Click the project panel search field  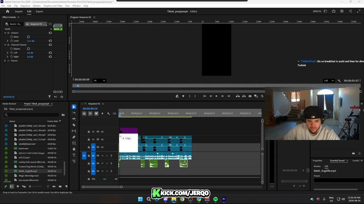pos(31,115)
